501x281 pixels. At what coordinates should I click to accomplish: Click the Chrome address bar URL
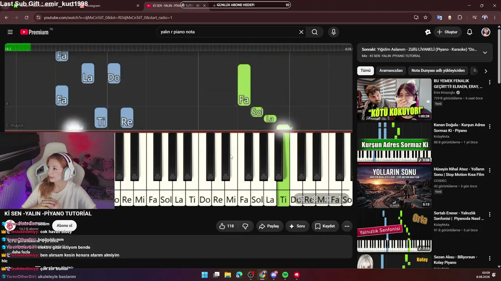[x=108, y=18]
